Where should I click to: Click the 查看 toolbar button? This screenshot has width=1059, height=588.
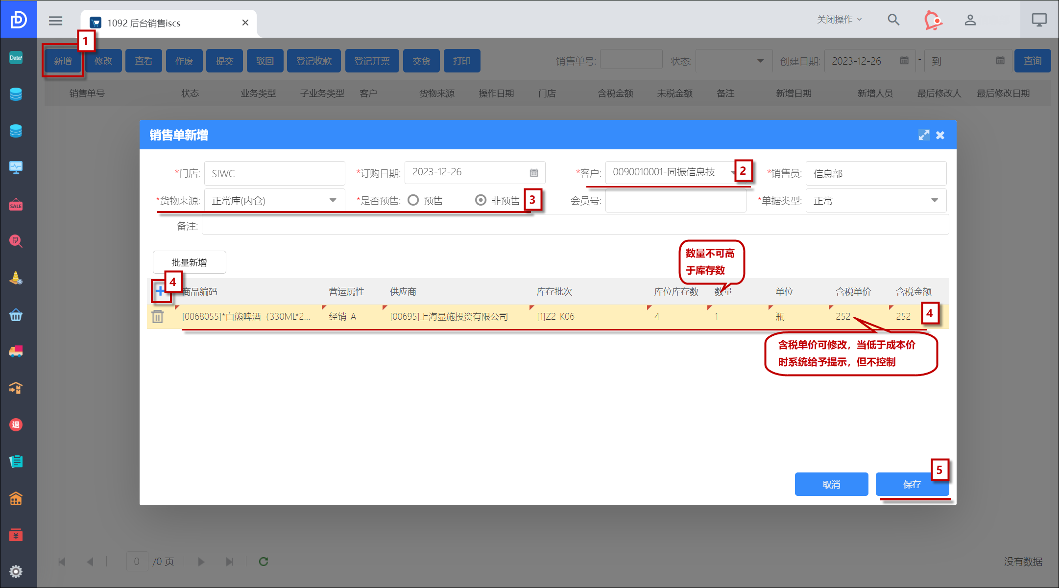click(x=144, y=61)
